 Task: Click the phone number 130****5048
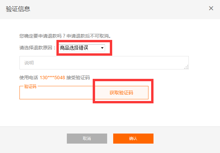tap(52, 78)
